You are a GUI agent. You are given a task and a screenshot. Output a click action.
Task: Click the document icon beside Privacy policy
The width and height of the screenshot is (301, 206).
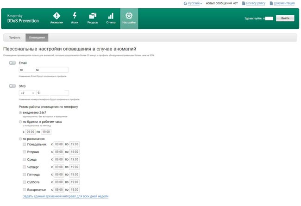[244, 3]
